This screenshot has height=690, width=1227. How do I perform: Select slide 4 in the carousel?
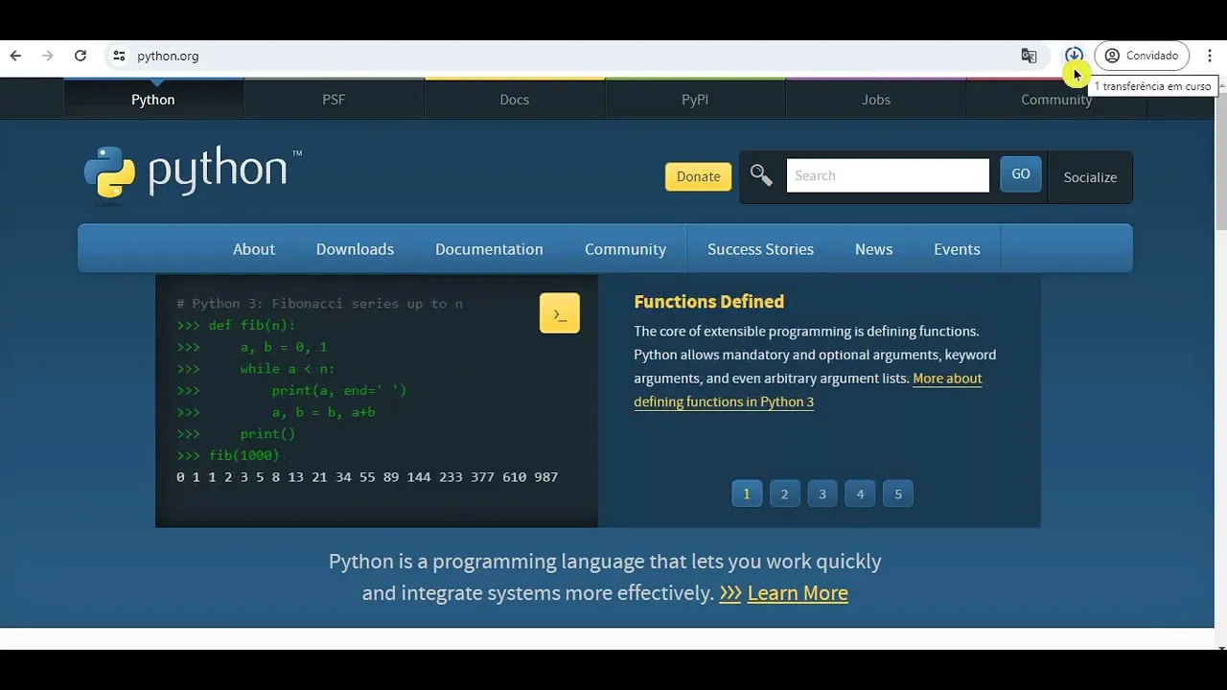pyautogui.click(x=860, y=494)
